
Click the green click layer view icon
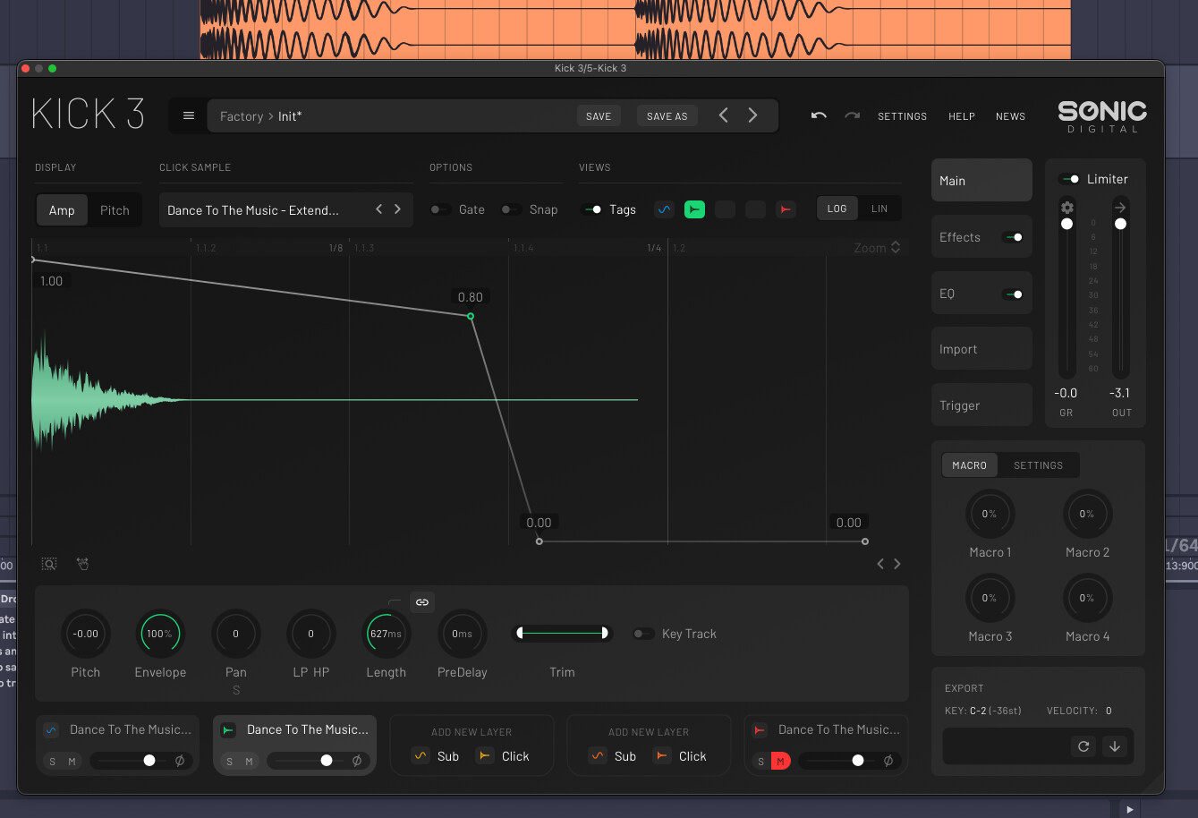coord(694,209)
